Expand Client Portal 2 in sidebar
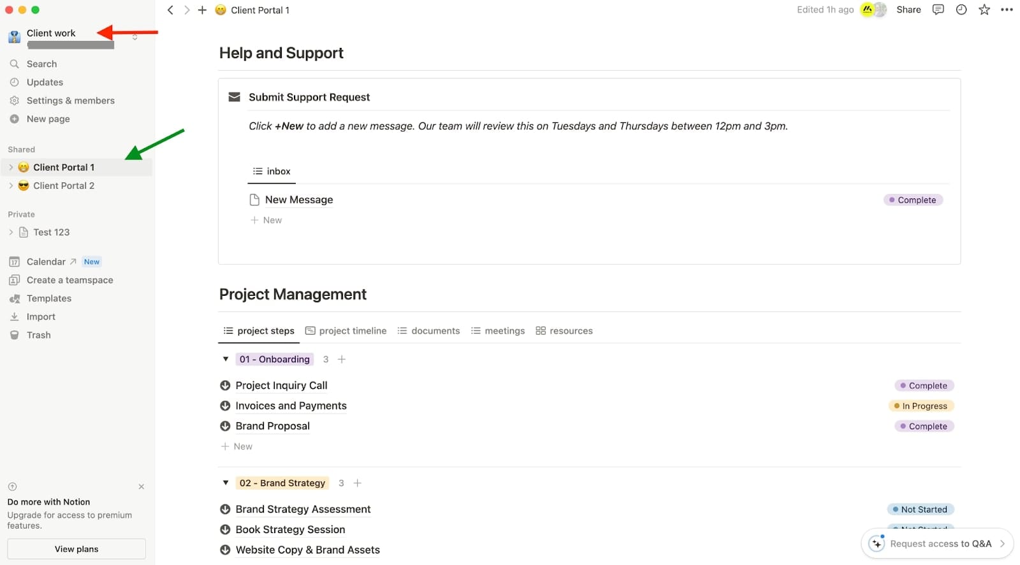The image size is (1020, 565). (11, 186)
